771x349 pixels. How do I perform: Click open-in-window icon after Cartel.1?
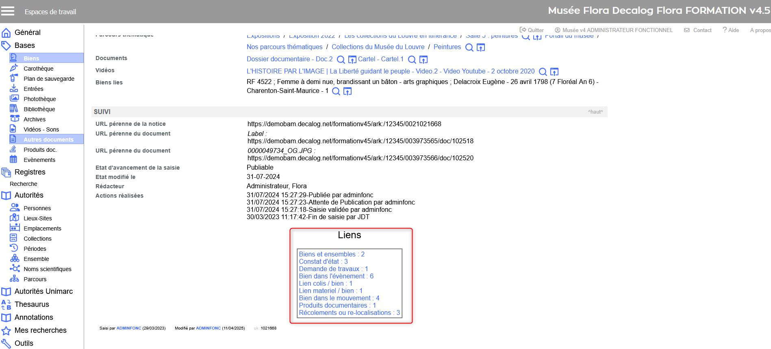[x=424, y=60]
